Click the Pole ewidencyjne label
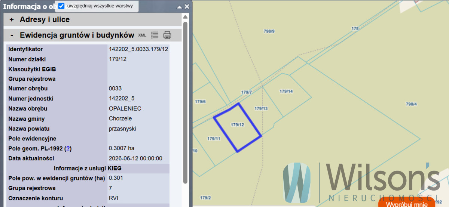This screenshot has width=449, height=207. tap(32, 139)
